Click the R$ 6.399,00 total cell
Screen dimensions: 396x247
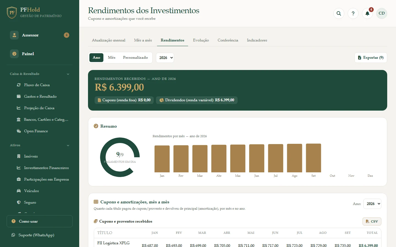pos(368,245)
